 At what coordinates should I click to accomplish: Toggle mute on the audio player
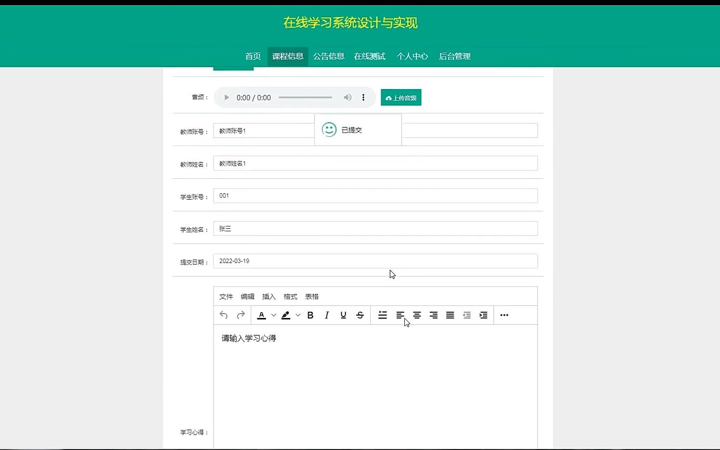[x=347, y=97]
